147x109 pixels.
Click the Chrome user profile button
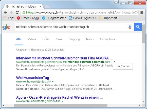[x=116, y=2]
